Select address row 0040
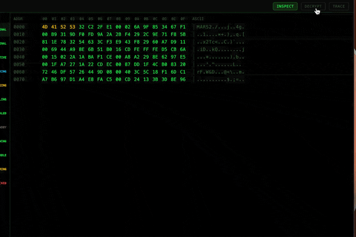Viewport: 356px width, 237px height. [x=19, y=57]
